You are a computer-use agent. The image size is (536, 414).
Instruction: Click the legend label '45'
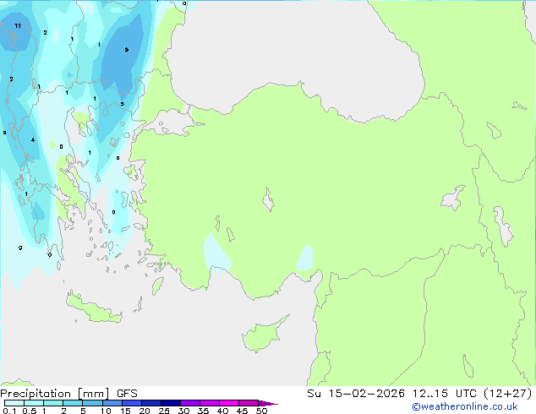coord(242,411)
